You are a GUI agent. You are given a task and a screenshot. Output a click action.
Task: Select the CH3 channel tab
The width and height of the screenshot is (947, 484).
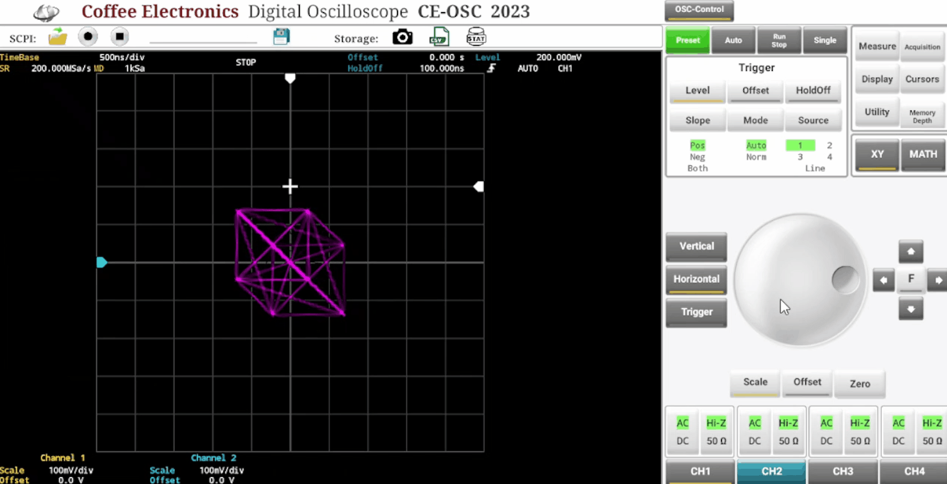(x=842, y=471)
